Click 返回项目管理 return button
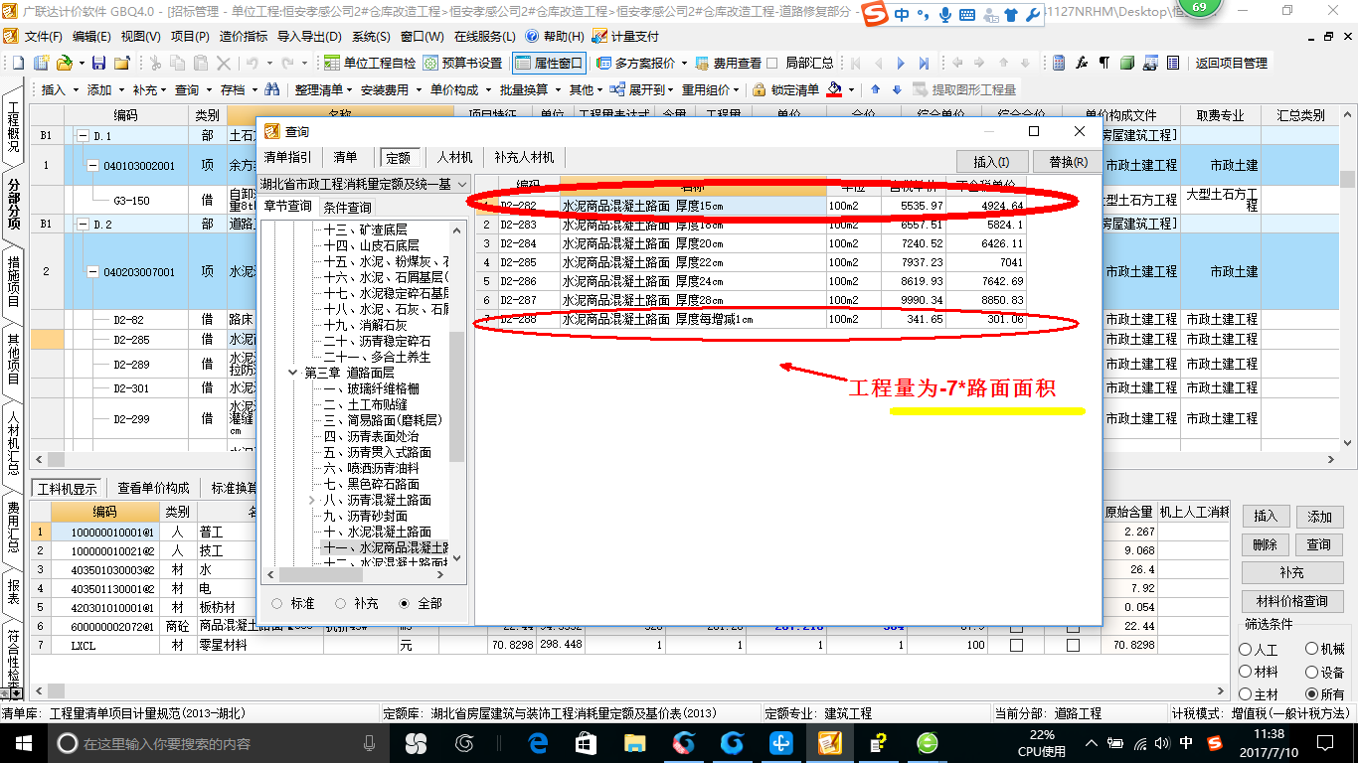 coord(1231,63)
